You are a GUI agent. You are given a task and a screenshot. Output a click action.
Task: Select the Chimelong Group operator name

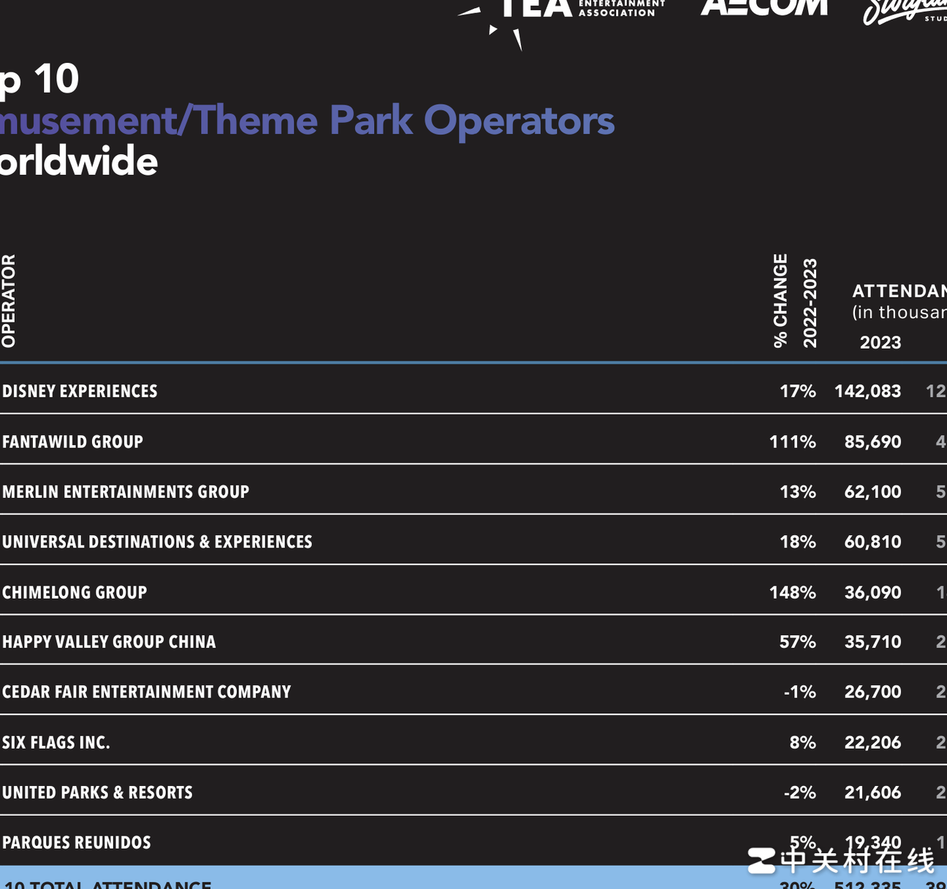pyautogui.click(x=75, y=592)
